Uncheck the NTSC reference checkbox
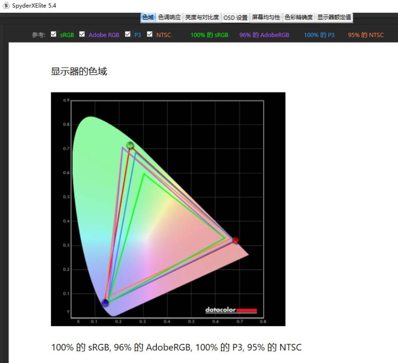Image resolution: width=398 pixels, height=363 pixels. [x=150, y=34]
